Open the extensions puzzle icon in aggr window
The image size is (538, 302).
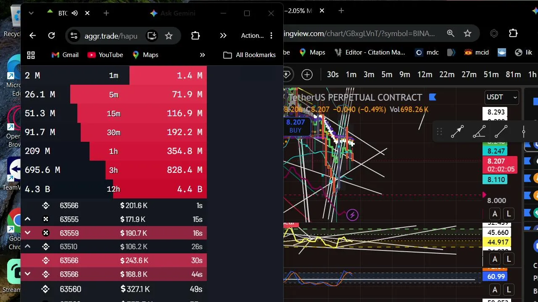[195, 36]
